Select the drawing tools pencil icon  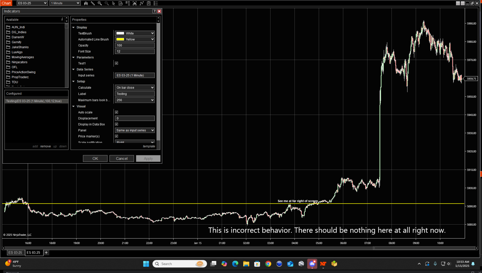click(93, 3)
